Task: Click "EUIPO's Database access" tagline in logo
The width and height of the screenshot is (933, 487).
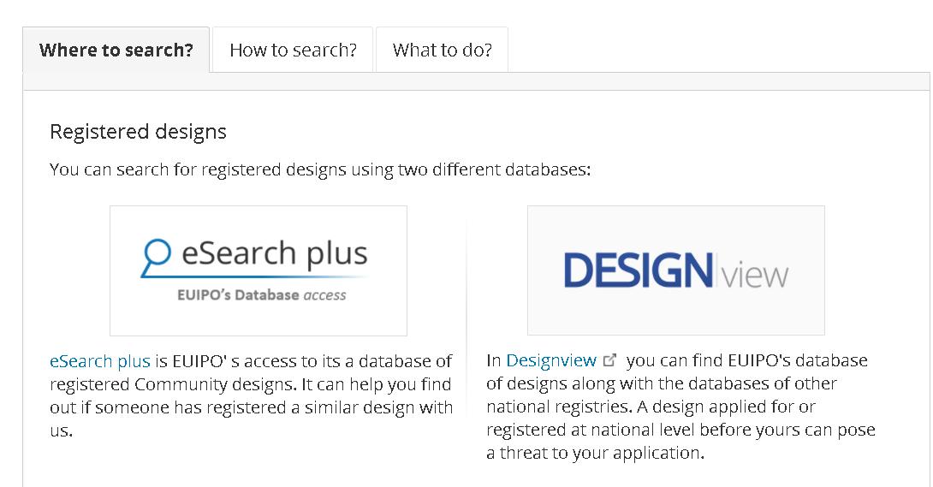Action: tap(261, 295)
